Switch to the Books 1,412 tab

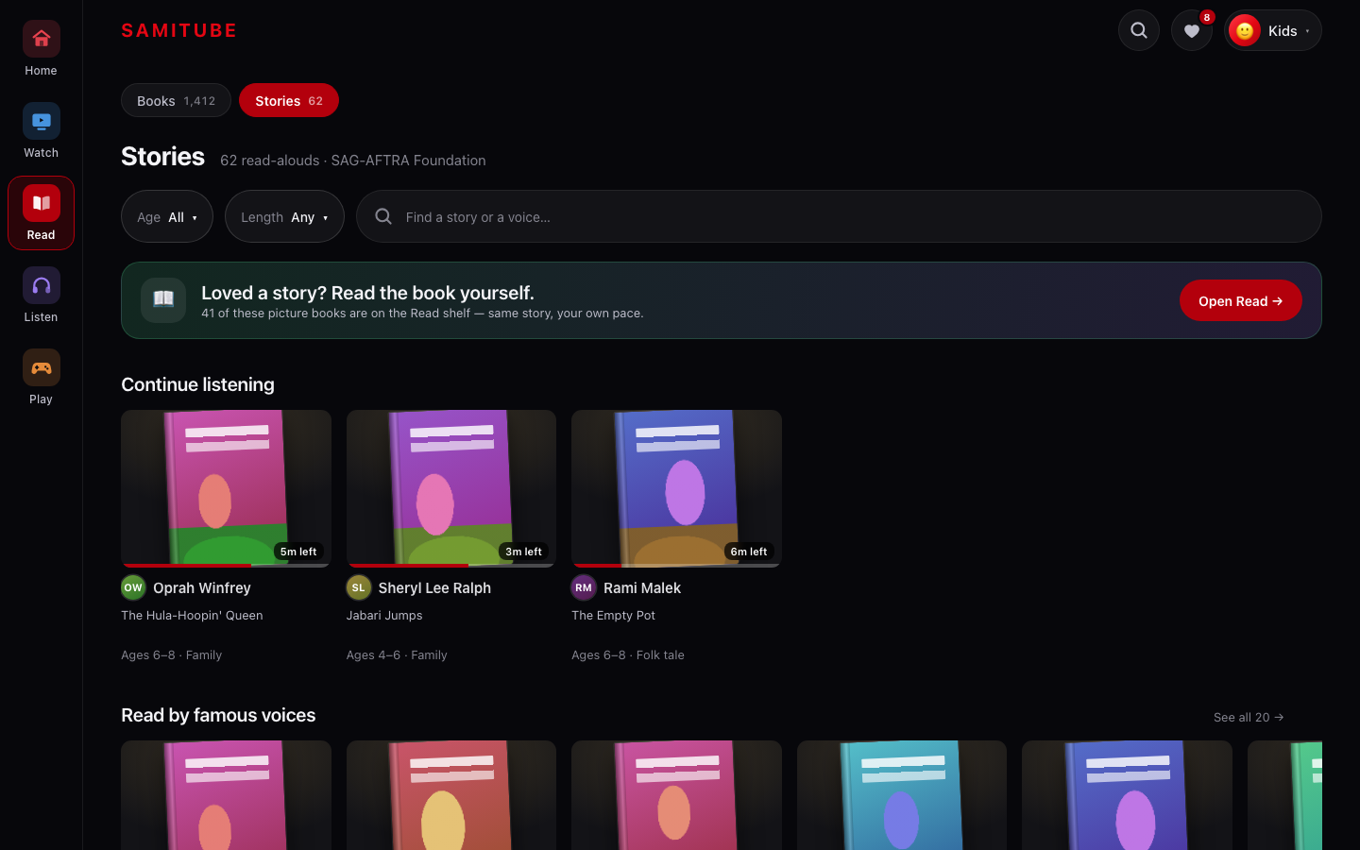pyautogui.click(x=176, y=100)
